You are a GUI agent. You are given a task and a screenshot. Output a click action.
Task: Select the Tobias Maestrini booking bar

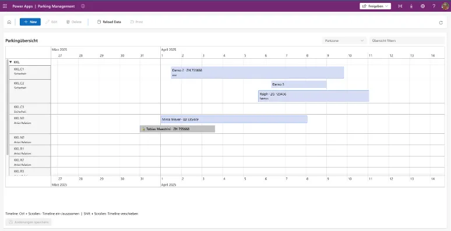(178, 129)
